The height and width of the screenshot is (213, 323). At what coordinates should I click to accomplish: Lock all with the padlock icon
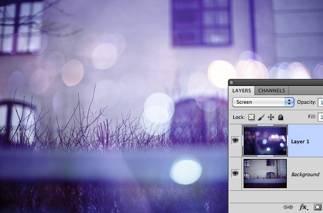coord(280,117)
